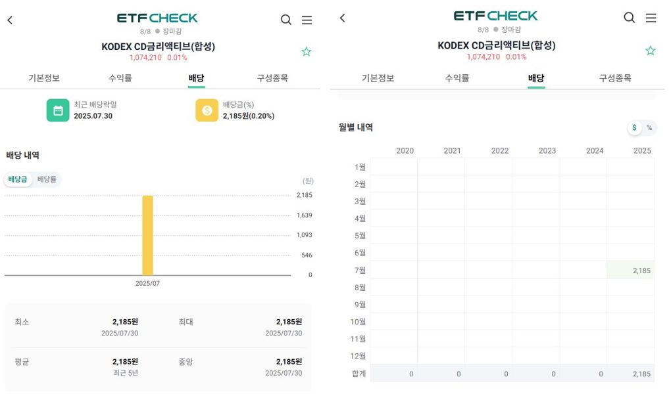Select 배당 tab on left screen

[x=196, y=78]
